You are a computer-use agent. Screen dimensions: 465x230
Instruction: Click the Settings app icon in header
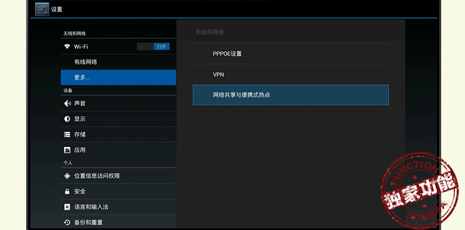click(42, 9)
